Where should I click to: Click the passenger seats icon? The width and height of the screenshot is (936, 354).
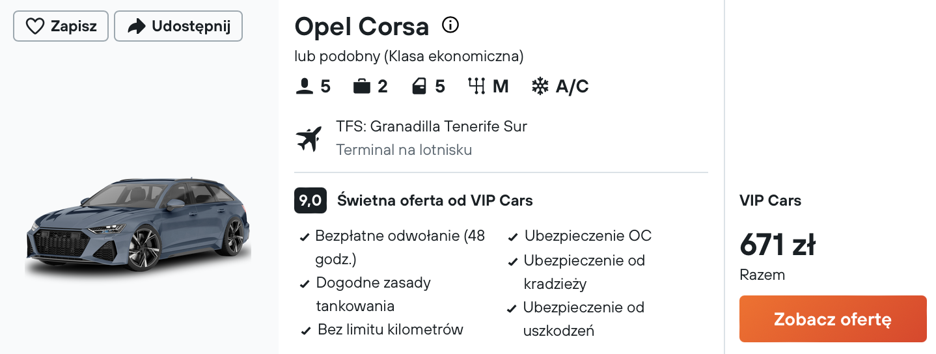pyautogui.click(x=304, y=87)
